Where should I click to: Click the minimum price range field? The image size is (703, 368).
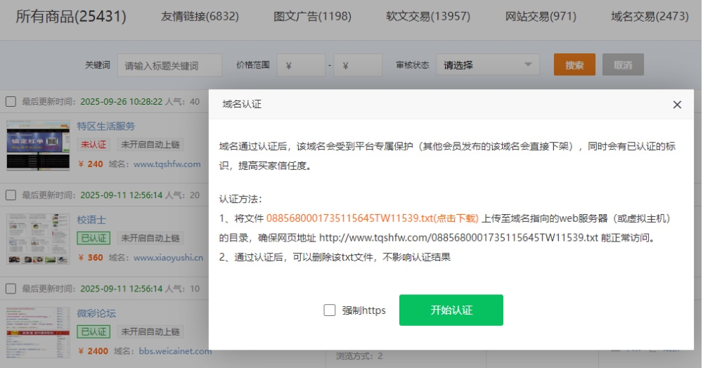pos(302,65)
